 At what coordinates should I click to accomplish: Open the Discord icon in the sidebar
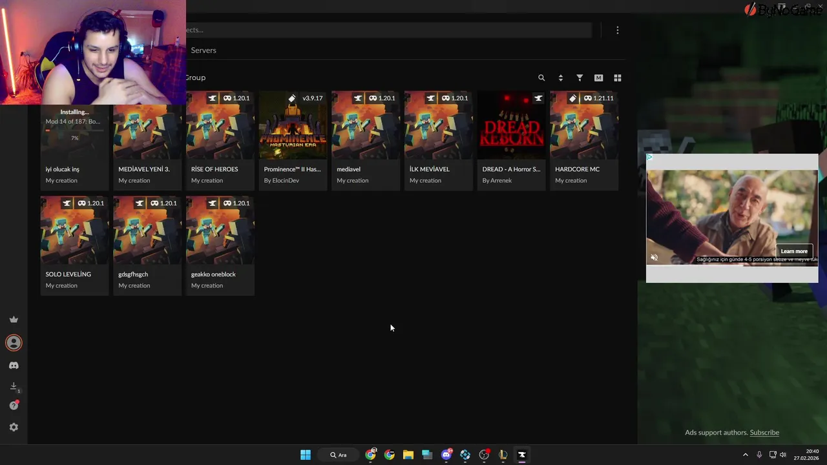pyautogui.click(x=14, y=366)
